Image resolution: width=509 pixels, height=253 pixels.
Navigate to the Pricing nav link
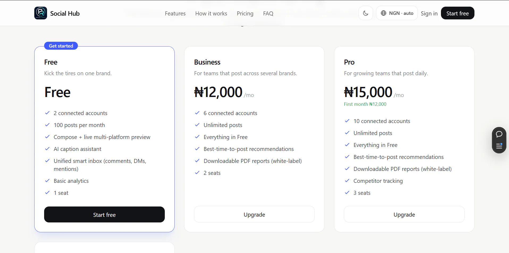pyautogui.click(x=245, y=14)
